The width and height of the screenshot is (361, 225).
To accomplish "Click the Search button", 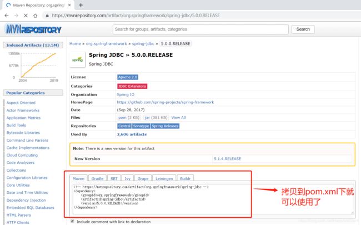I will tap(303, 29).
